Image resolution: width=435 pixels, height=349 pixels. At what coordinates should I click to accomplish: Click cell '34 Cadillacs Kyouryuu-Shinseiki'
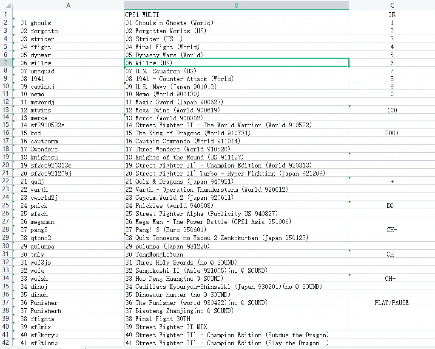pyautogui.click(x=236, y=286)
